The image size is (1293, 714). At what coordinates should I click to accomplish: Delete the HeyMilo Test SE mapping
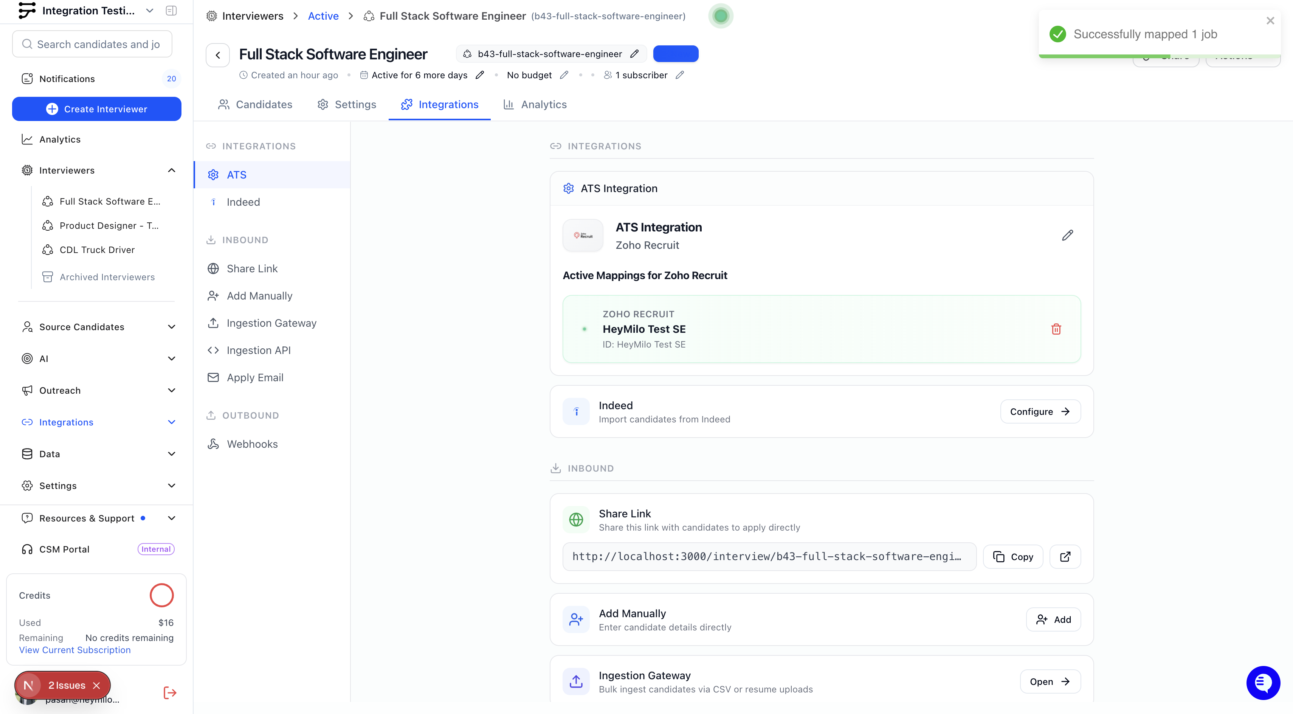tap(1056, 329)
